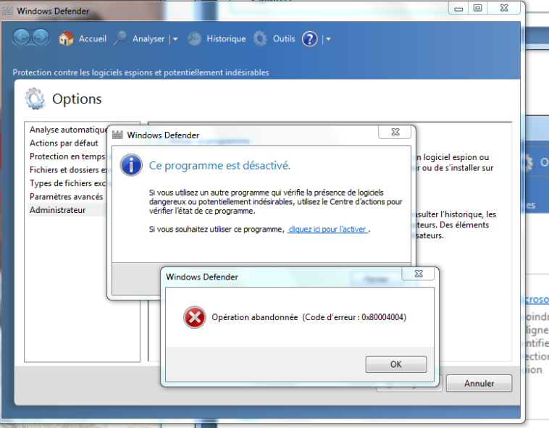Click the back navigation arrow
This screenshot has height=428, width=549.
click(x=22, y=38)
